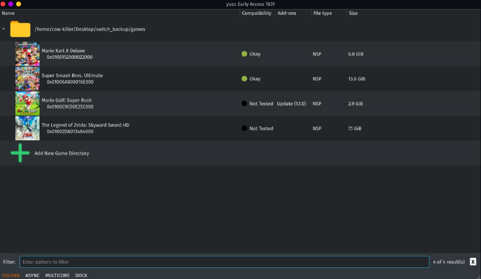
Task: Sort the list by Name column header
Action: coord(8,13)
